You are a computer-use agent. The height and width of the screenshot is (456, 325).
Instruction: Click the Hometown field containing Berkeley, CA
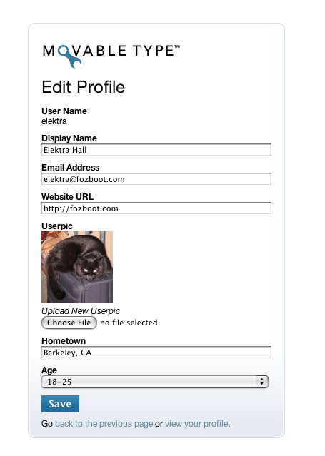(x=156, y=353)
